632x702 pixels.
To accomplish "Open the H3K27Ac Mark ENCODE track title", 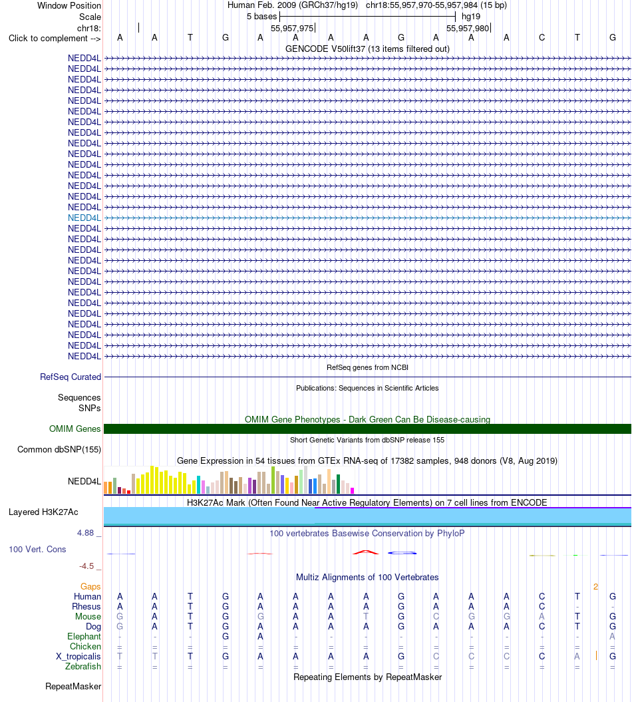I will (367, 503).
